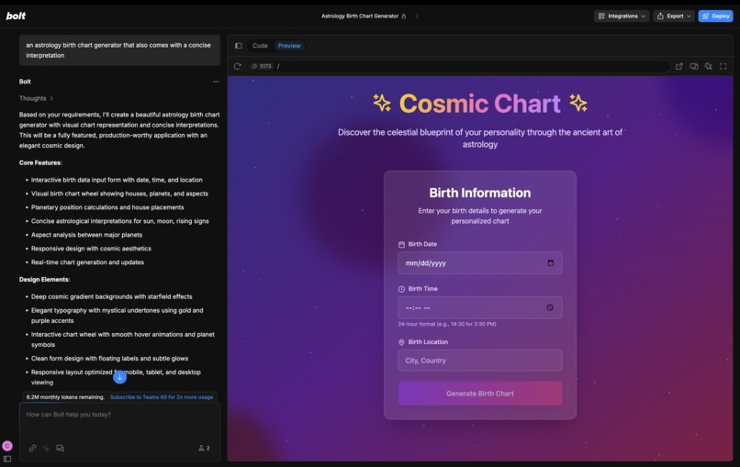Viewport: 740px width, 467px height.
Task: Click the Birth Location label
Action: click(428, 342)
